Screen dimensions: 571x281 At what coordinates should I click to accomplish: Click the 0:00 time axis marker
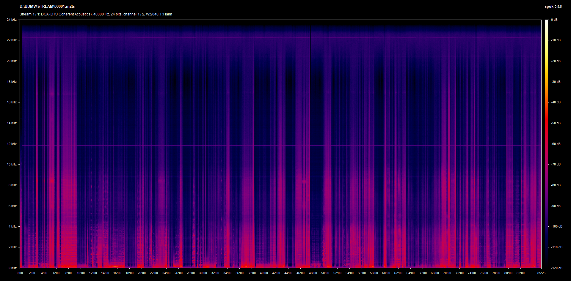point(20,273)
